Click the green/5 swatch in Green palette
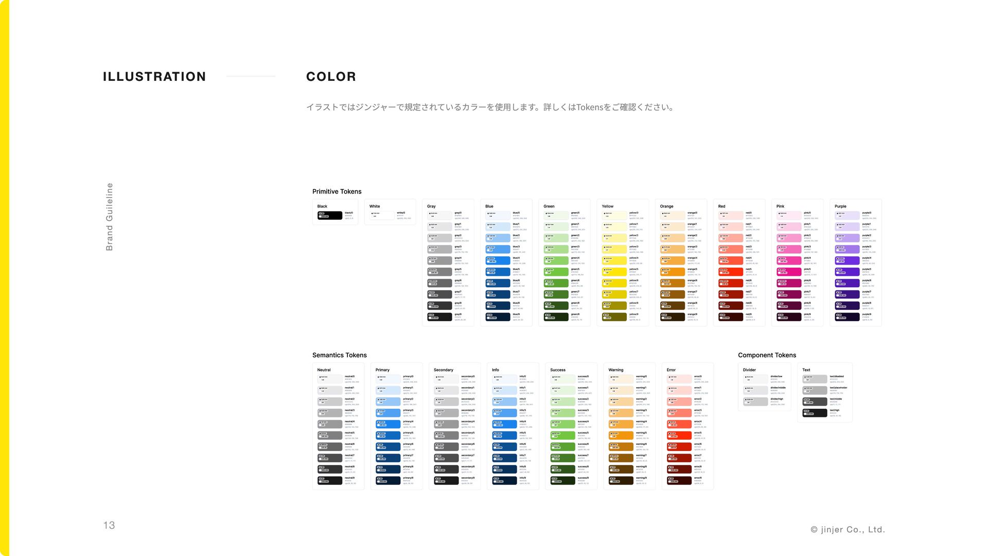988x556 pixels. click(x=556, y=272)
